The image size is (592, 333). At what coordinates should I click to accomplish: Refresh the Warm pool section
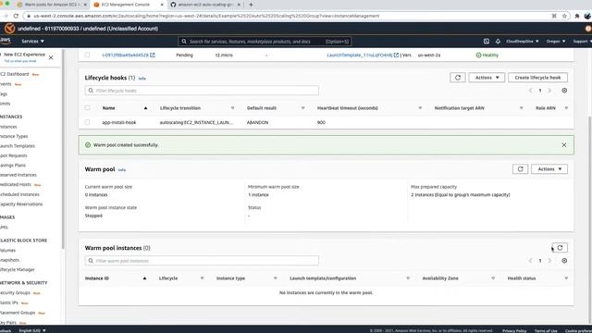click(x=520, y=169)
